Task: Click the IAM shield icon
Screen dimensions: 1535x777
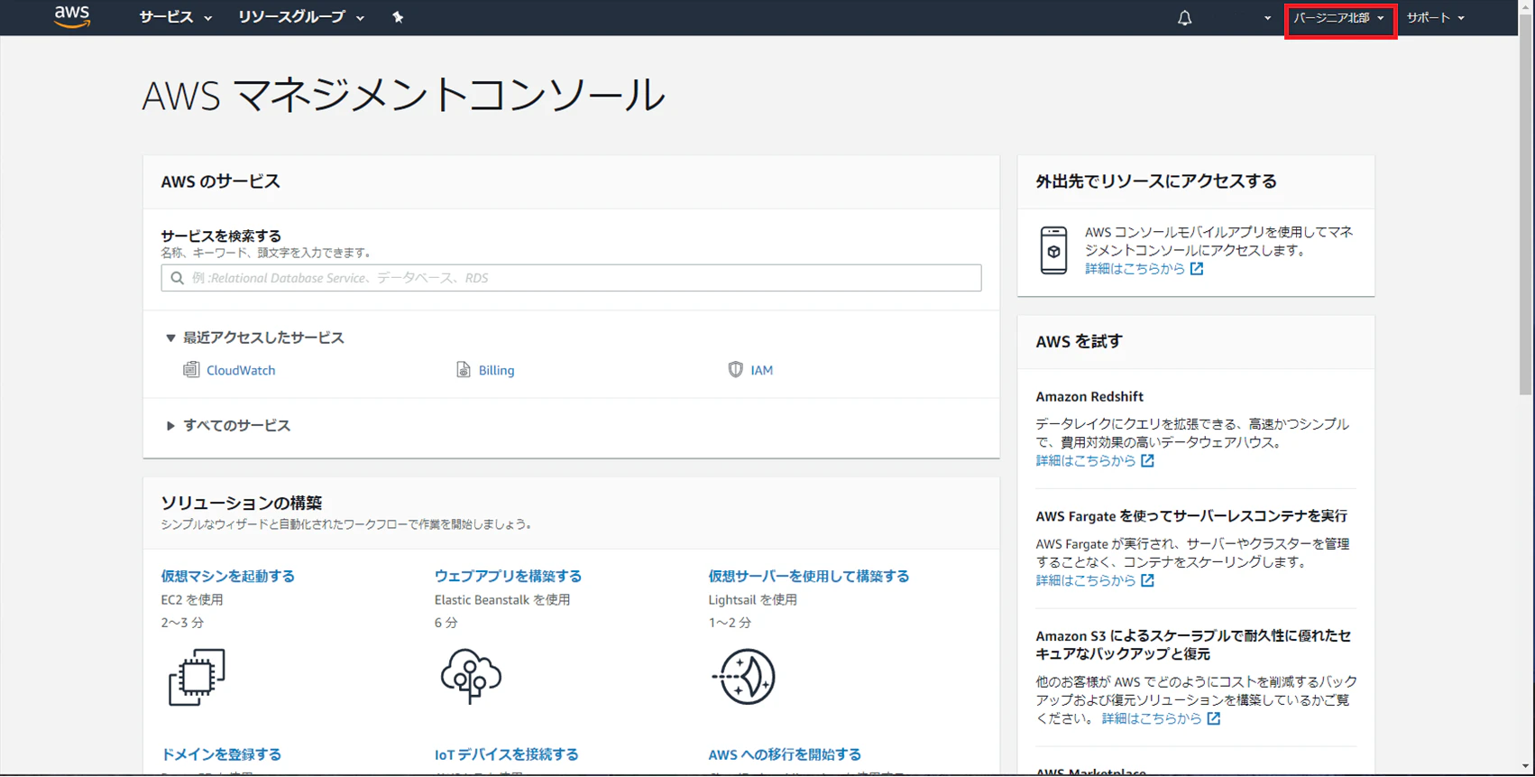Action: point(736,369)
